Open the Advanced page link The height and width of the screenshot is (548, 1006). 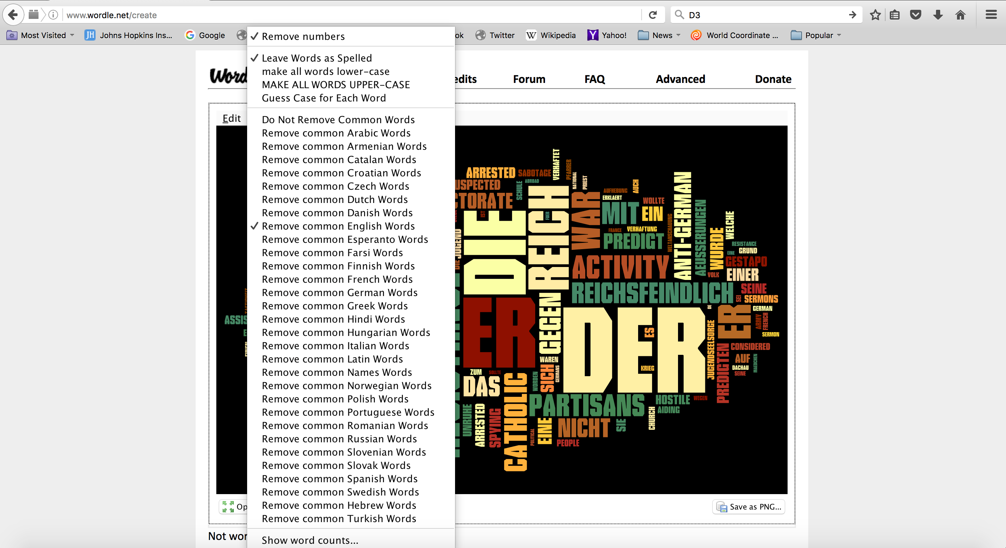point(680,79)
